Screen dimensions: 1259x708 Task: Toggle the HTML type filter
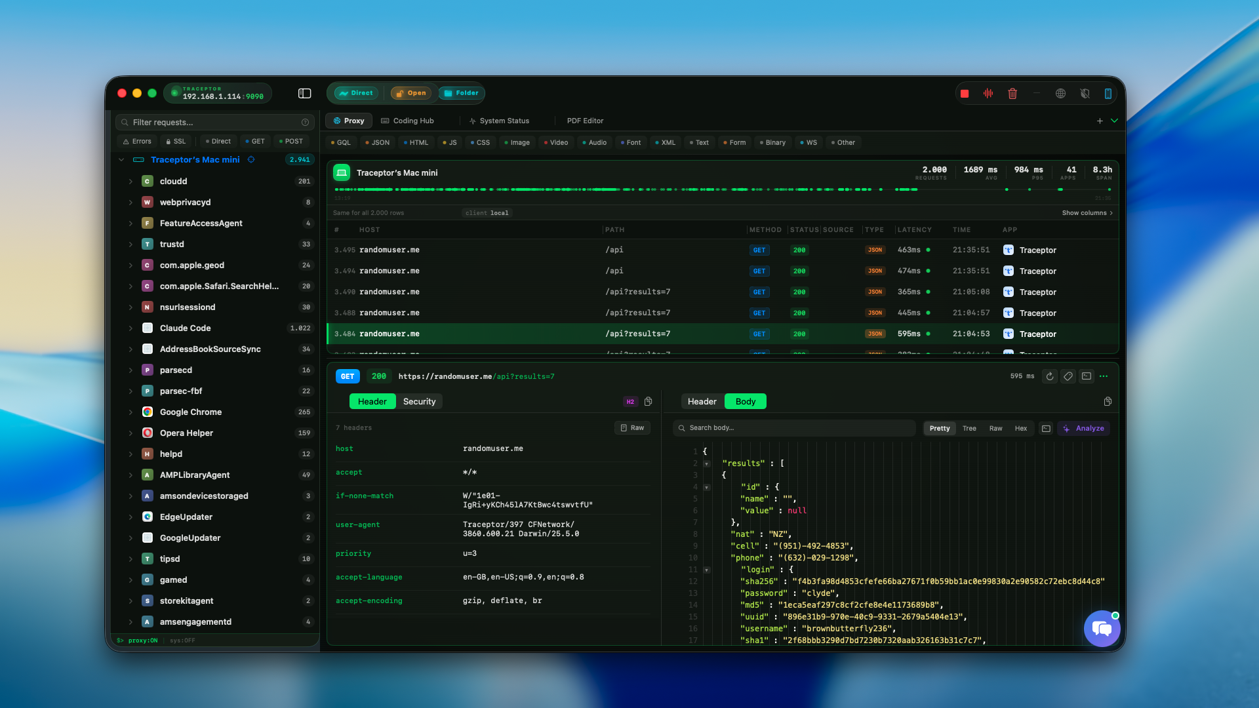[416, 143]
